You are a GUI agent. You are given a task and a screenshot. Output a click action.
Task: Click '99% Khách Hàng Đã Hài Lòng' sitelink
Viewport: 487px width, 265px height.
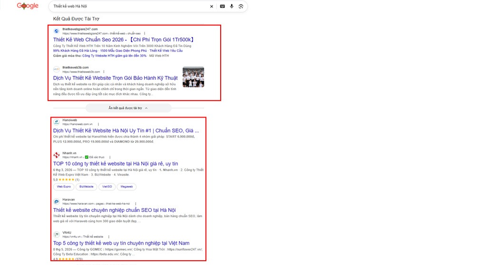coord(75,51)
